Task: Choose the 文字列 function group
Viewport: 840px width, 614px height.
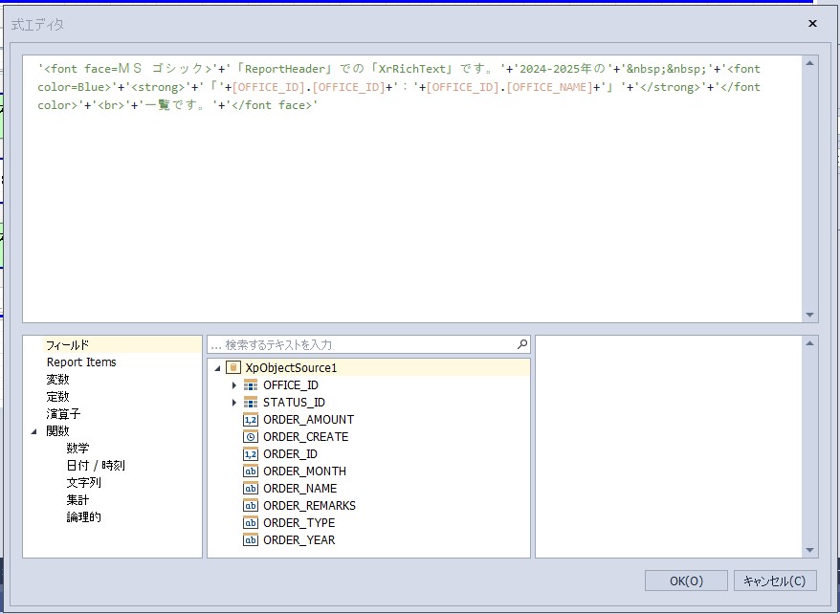Action: (83, 483)
